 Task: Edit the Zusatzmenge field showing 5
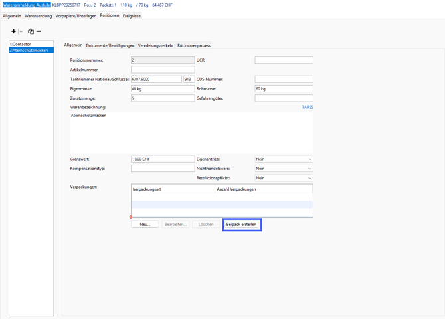[163, 98]
